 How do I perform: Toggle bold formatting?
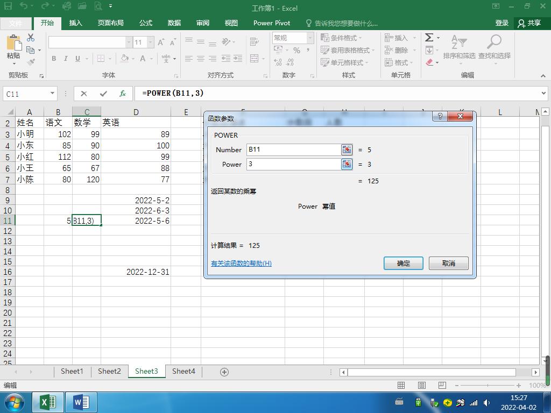53,59
